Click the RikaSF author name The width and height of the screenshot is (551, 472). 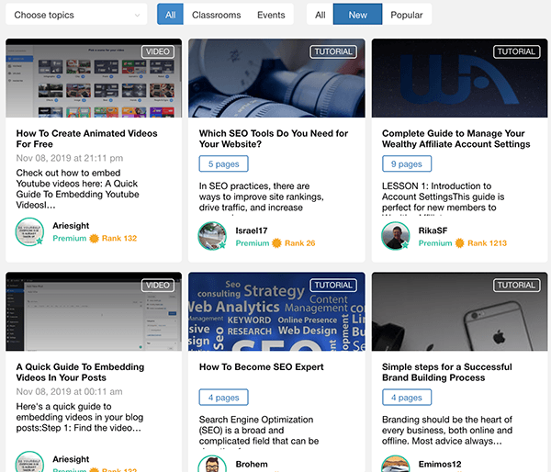(433, 230)
